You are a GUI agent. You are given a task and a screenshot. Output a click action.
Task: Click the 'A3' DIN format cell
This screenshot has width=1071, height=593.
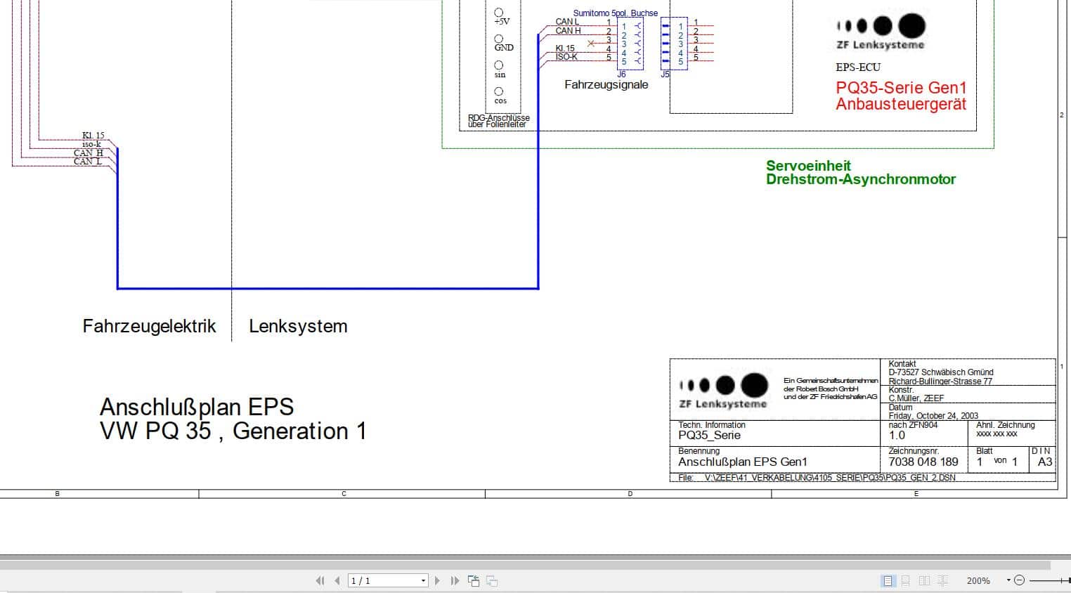tap(1045, 462)
